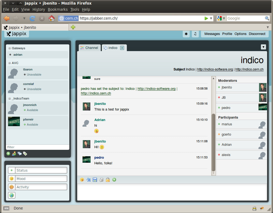The height and width of the screenshot is (213, 273).
Task: Click the chat scrollbar thumb
Action: click(x=213, y=143)
